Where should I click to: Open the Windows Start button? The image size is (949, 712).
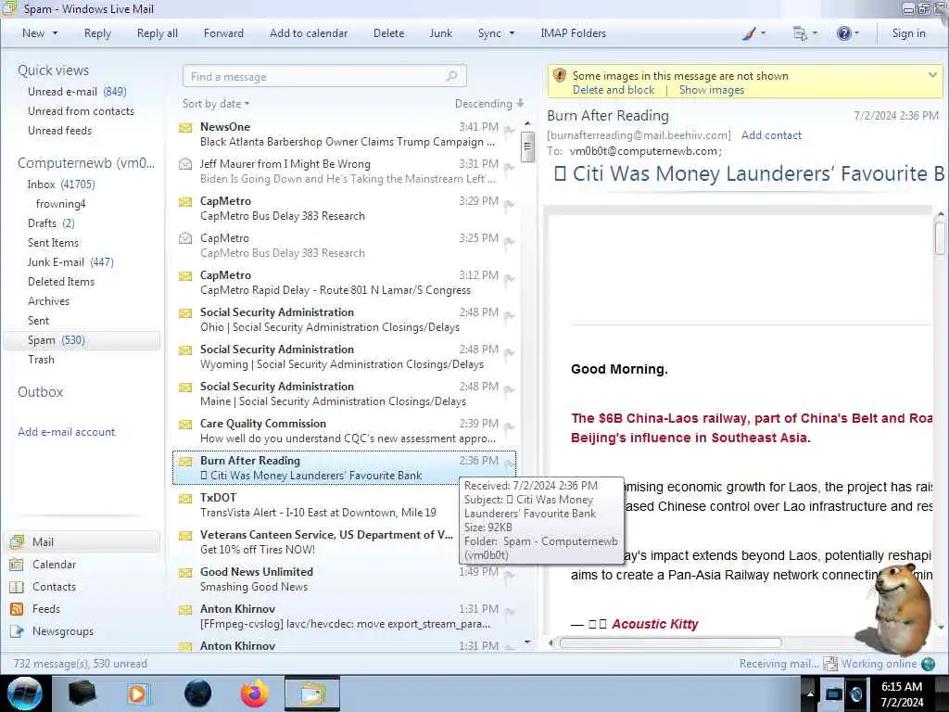25,693
